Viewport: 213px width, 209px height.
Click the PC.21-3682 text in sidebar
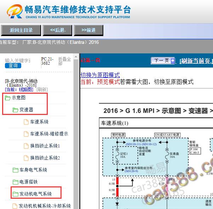click(x=47, y=61)
